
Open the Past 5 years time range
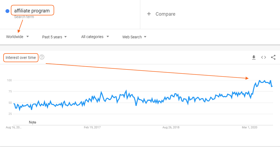click(x=54, y=37)
